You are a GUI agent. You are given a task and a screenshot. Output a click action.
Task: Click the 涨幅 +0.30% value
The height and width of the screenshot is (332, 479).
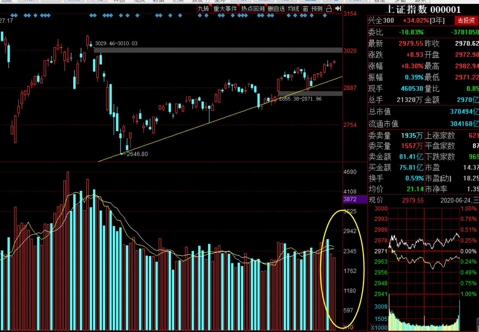click(412, 66)
